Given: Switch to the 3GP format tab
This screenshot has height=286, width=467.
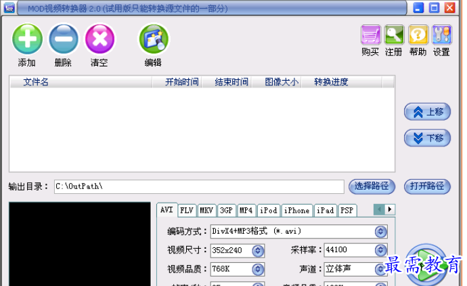Looking at the screenshot, I should [226, 211].
